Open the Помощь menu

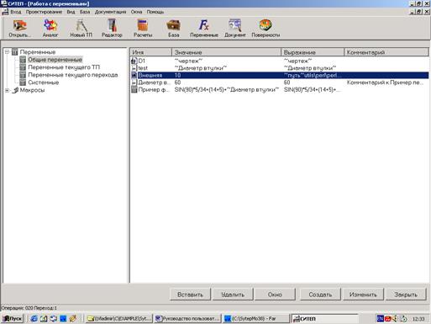tap(155, 12)
